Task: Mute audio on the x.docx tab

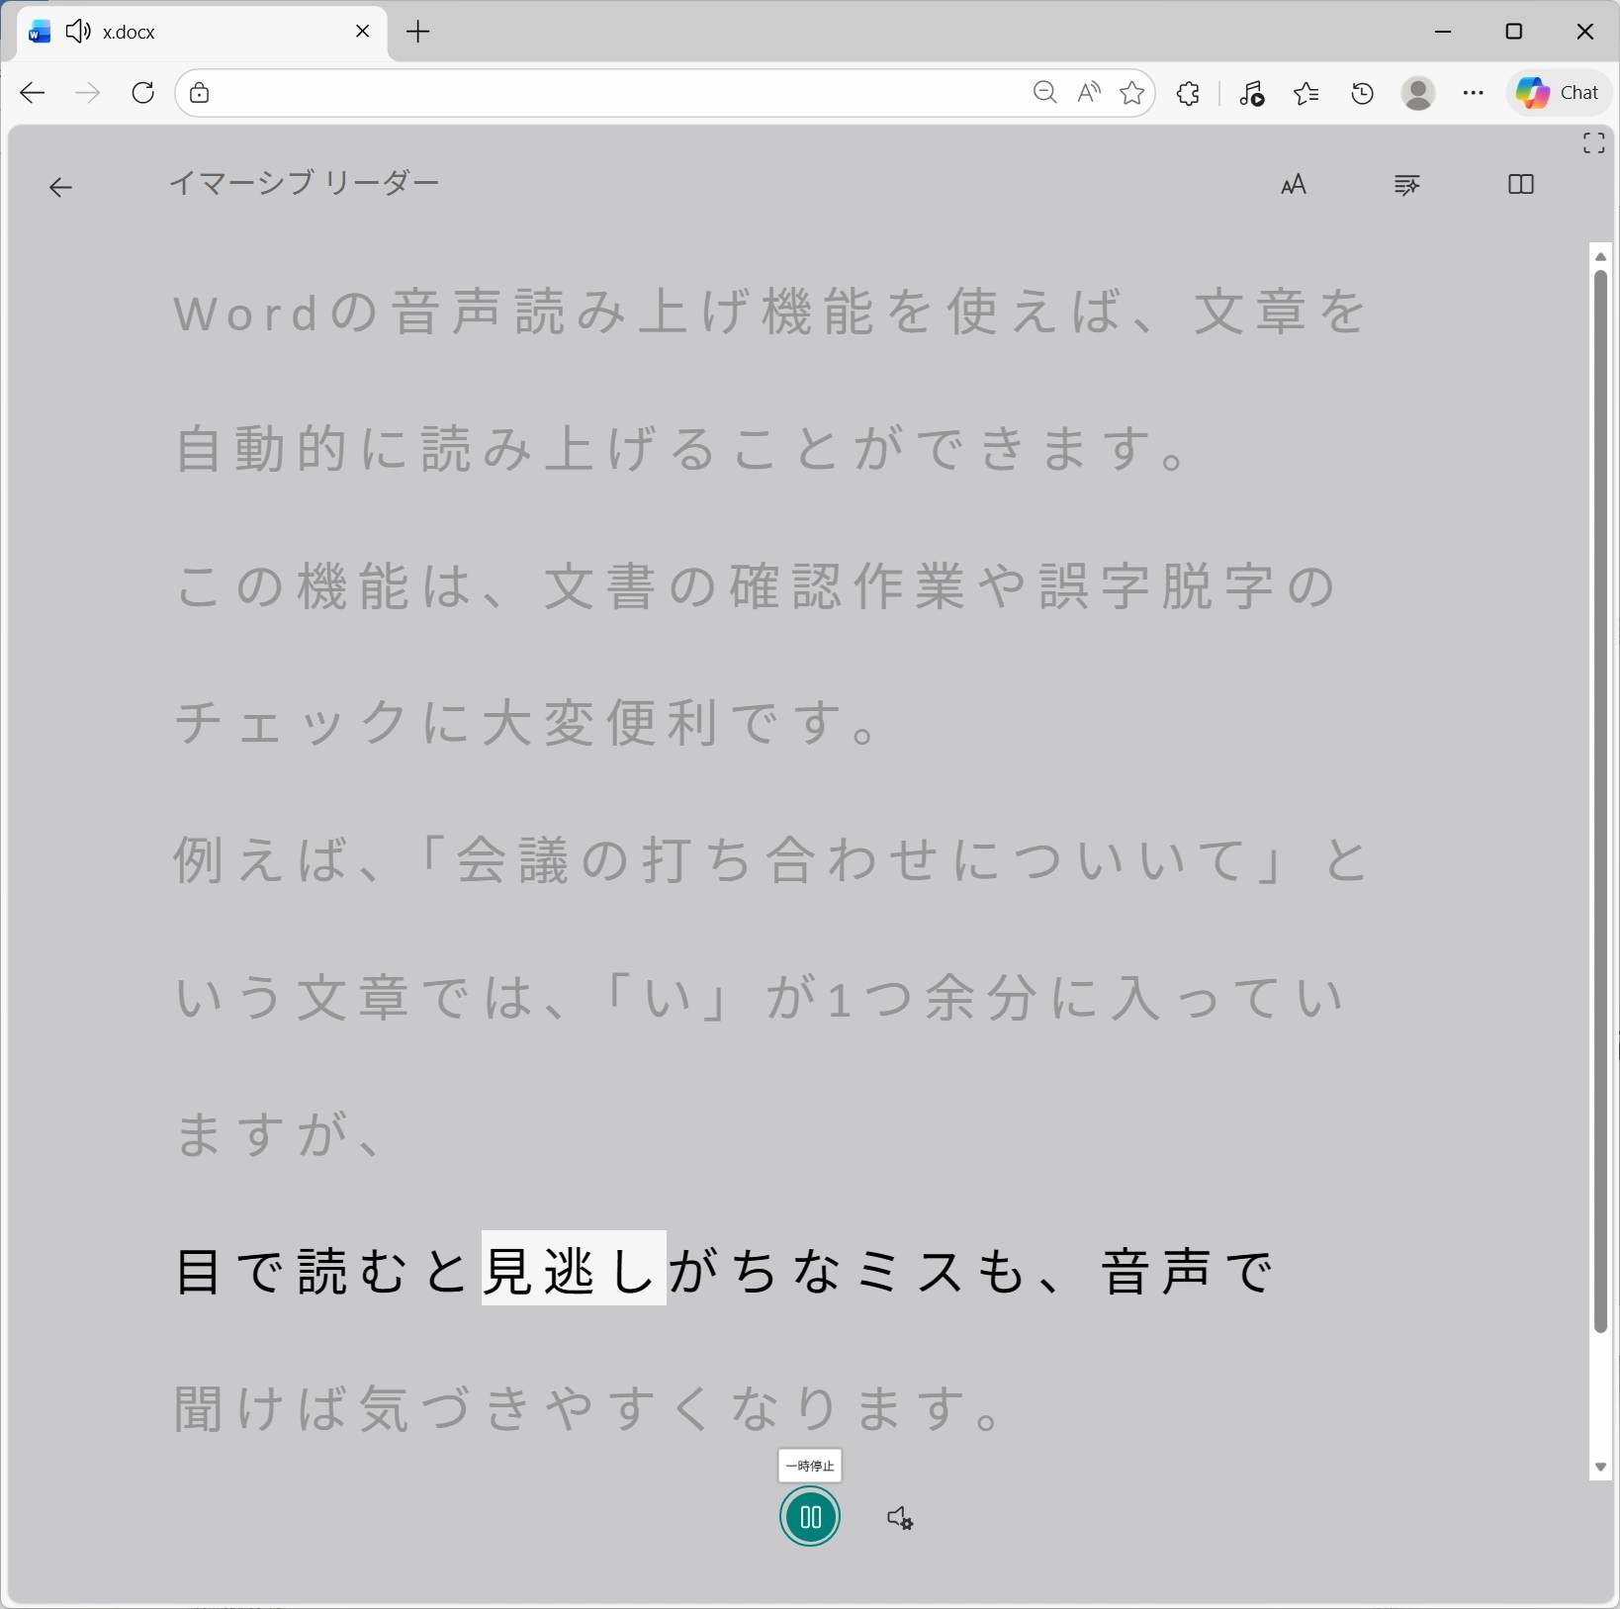Action: 77,31
